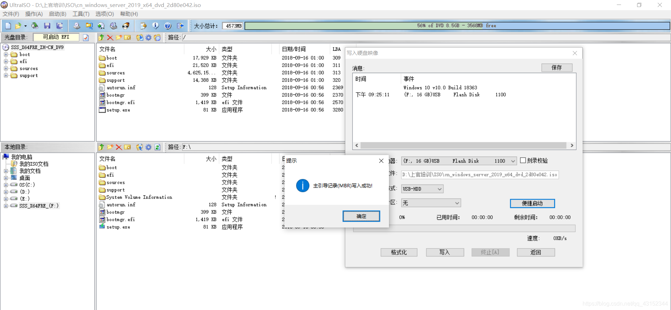Click the Open file folder icon
The height and width of the screenshot is (310, 671).
coord(18,26)
